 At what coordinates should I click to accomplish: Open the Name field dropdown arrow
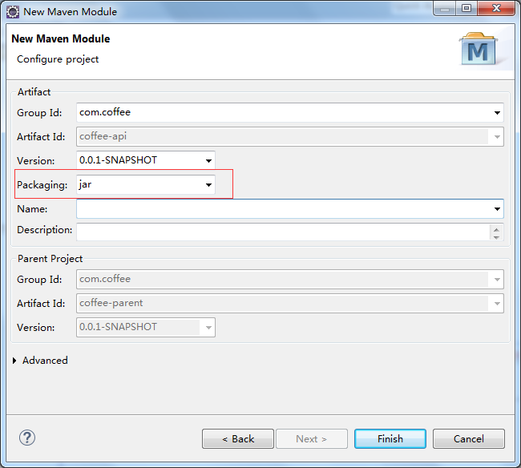coord(497,209)
